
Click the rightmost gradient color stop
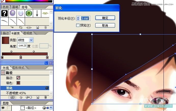47,57
